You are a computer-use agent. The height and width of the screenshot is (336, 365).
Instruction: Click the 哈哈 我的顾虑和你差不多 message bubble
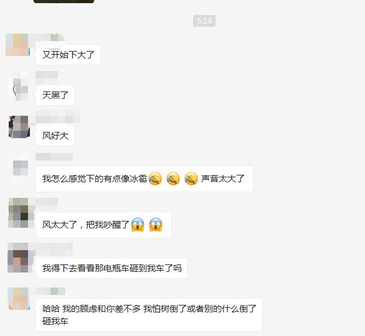coord(149,315)
